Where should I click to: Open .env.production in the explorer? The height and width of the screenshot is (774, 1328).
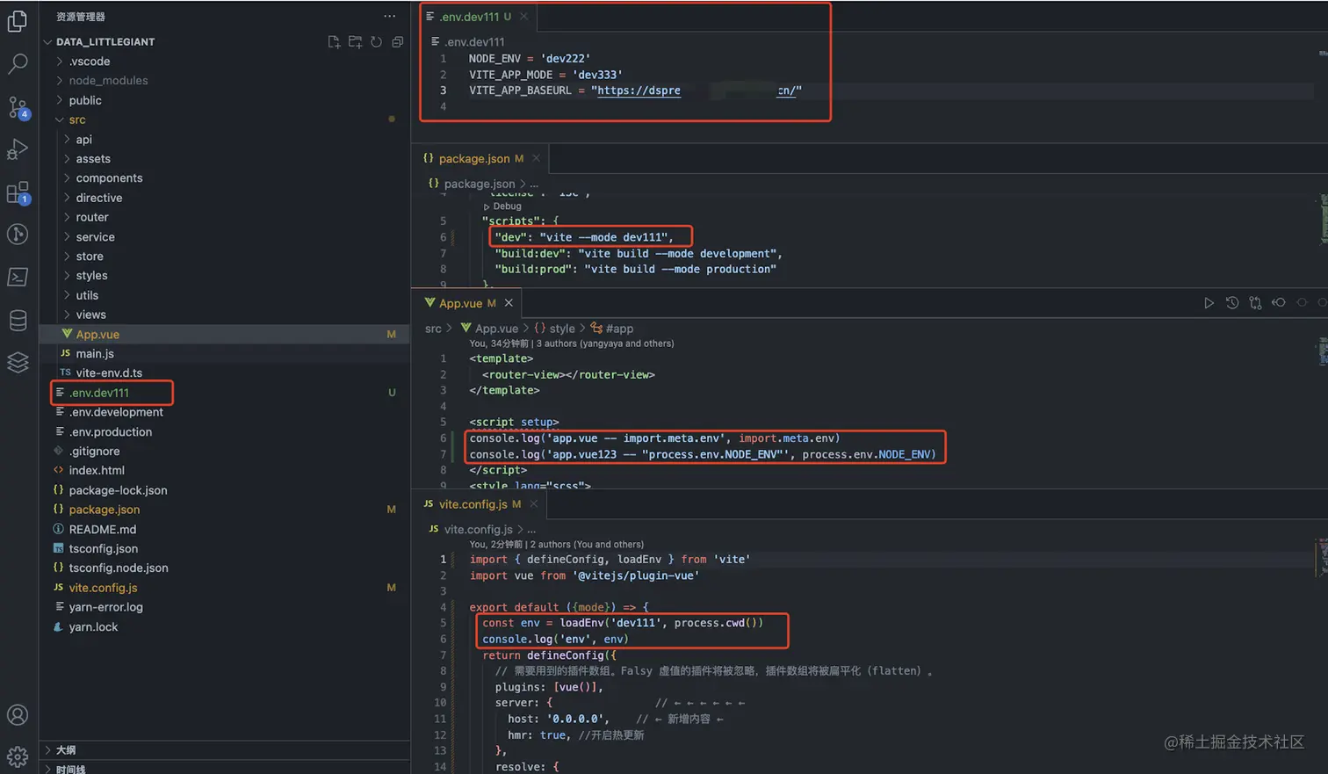click(x=224, y=431)
